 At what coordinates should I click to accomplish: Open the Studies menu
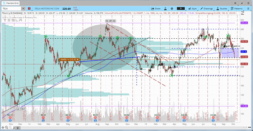click(222, 9)
